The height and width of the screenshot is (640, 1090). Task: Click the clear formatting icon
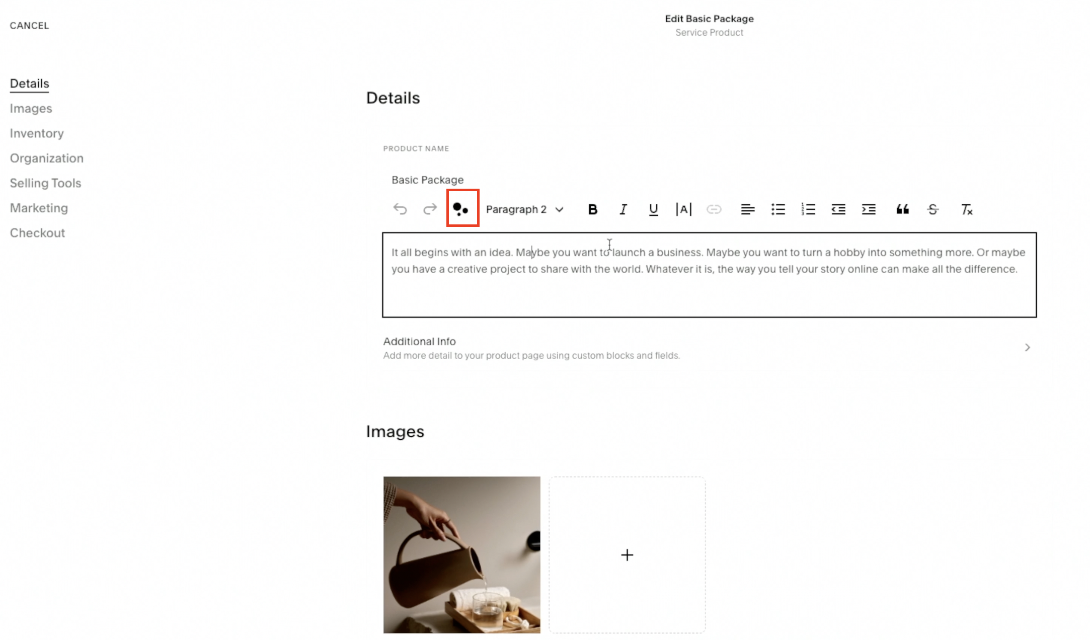tap(967, 209)
